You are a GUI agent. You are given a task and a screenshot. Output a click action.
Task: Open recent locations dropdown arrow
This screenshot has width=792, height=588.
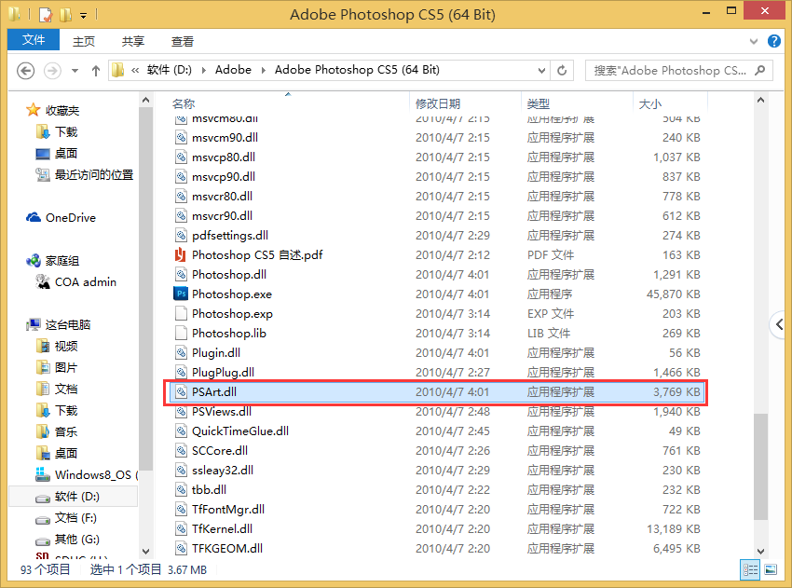(75, 71)
